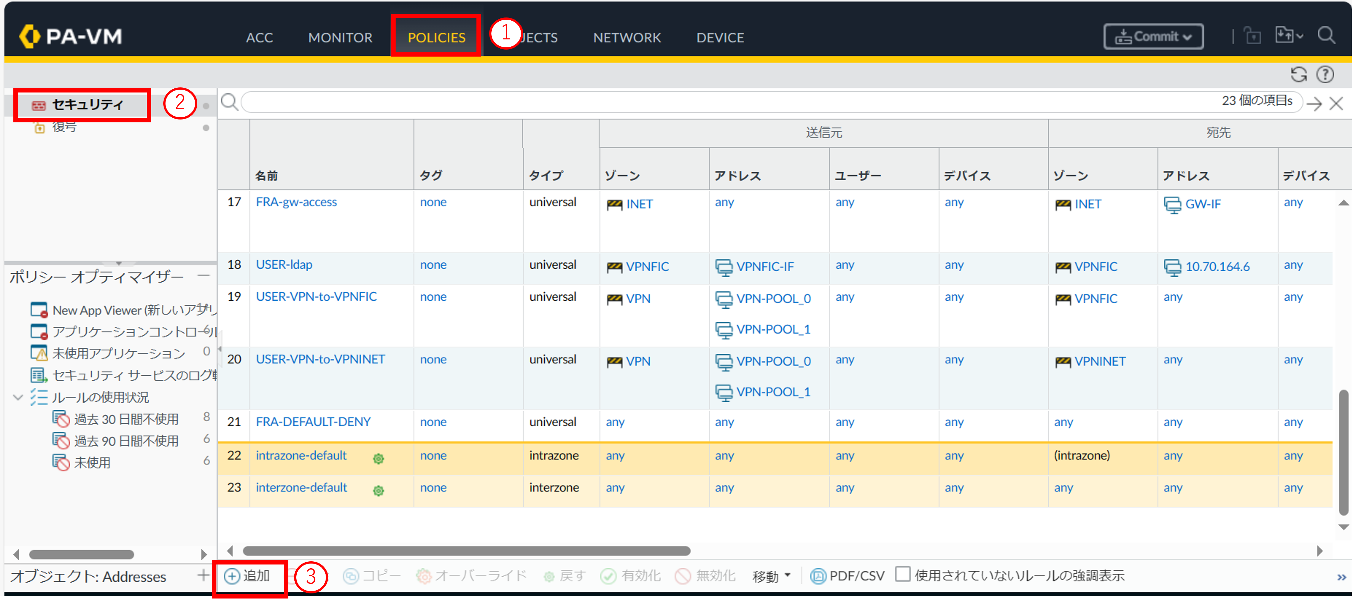Open the FRA-DEFAULT-DENY rule link
Viewport: 1352px width, 602px height.
coord(313,422)
